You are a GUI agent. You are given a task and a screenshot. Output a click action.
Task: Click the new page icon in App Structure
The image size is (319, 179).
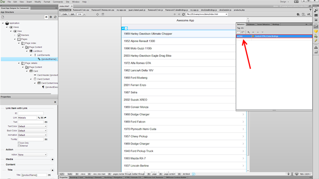[2, 17]
